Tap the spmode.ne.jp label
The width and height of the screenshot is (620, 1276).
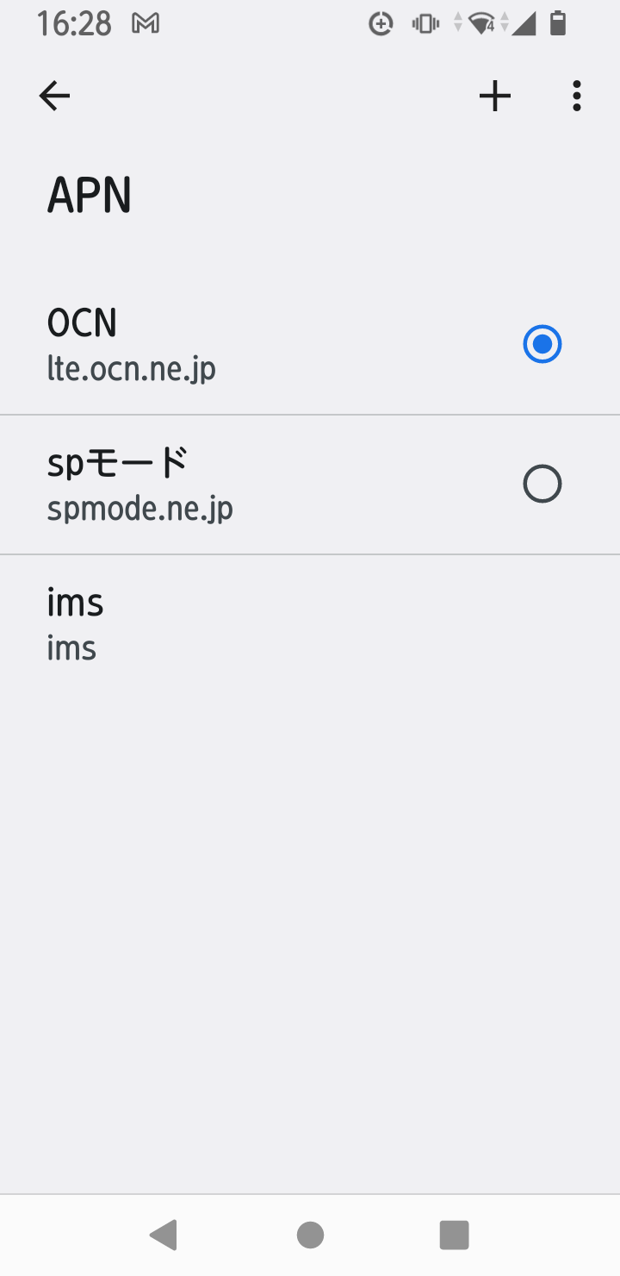pos(139,508)
